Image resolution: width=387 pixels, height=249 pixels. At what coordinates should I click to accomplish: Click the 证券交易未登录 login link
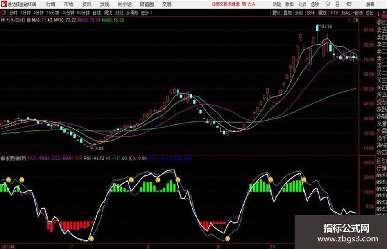point(226,4)
